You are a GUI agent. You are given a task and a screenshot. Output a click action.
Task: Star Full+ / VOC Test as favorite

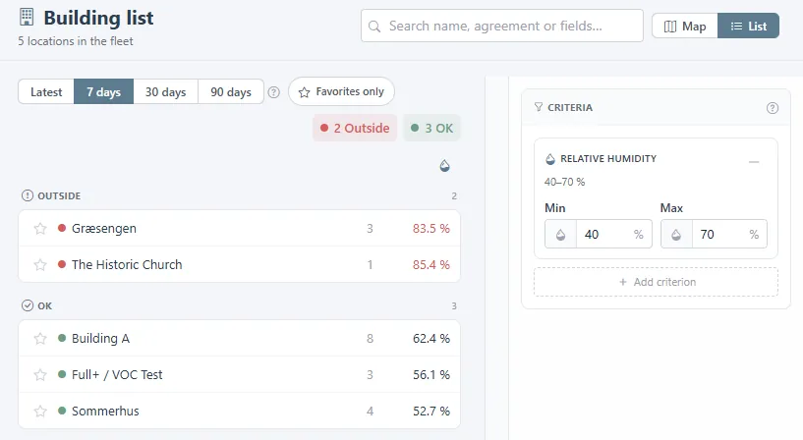click(x=40, y=374)
